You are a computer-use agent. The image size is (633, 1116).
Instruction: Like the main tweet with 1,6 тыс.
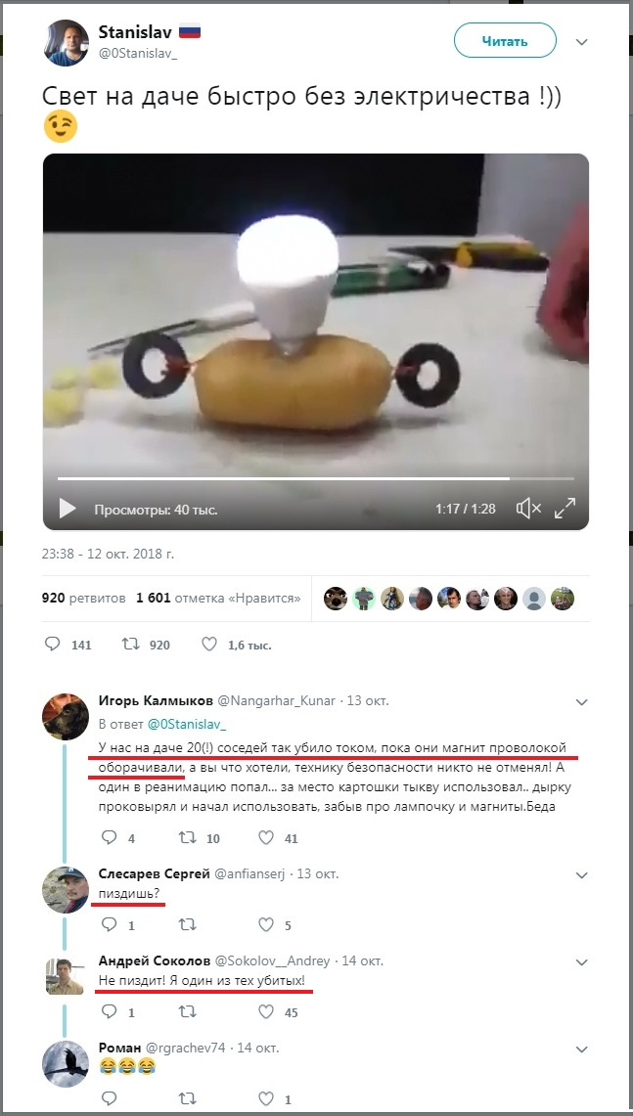(208, 645)
